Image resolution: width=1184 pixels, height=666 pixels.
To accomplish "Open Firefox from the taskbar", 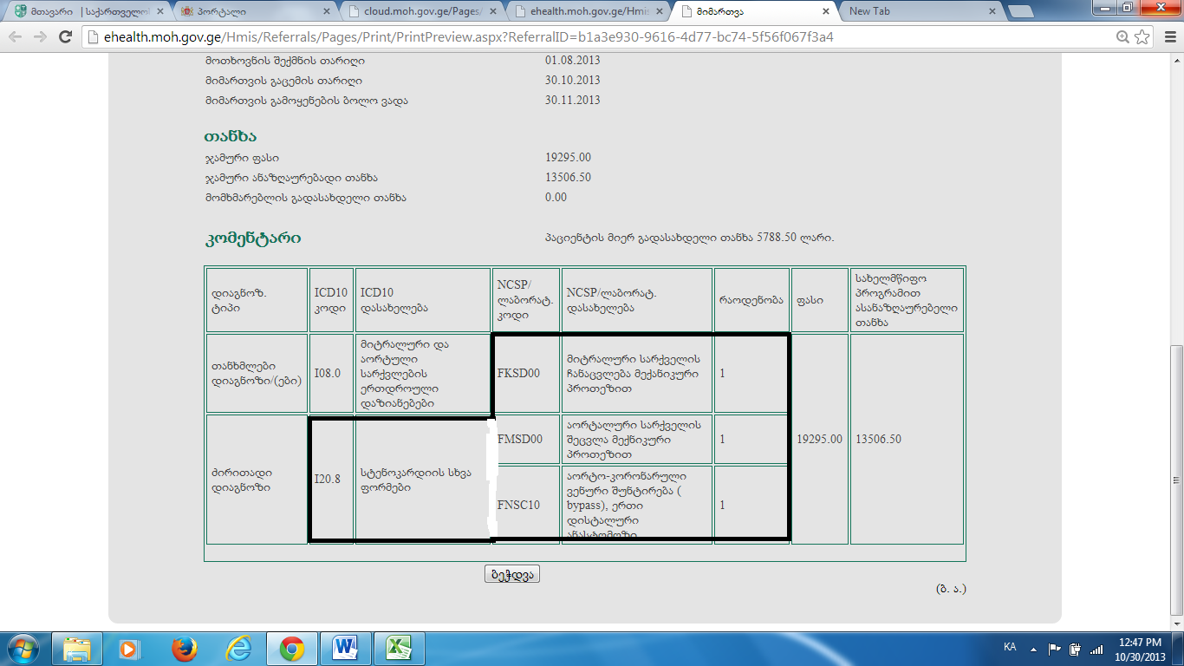I will point(183,649).
